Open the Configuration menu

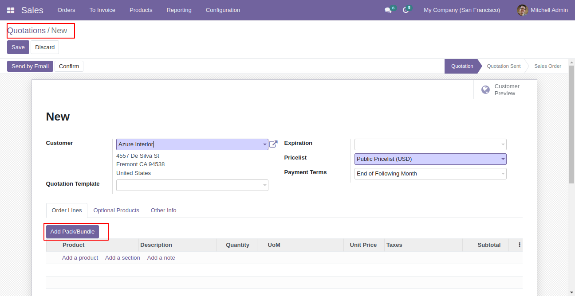223,10
